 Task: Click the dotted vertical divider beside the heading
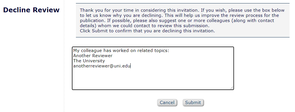64,56
